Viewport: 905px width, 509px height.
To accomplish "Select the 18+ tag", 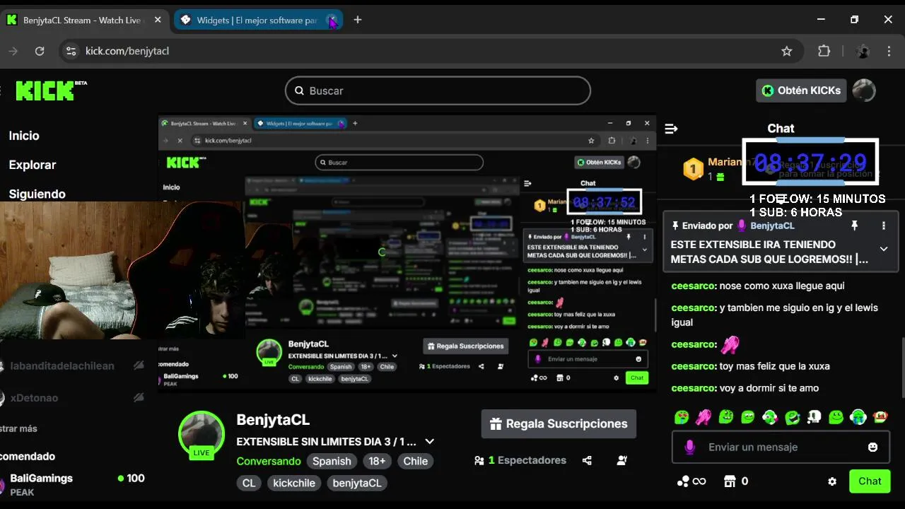I will point(377,461).
